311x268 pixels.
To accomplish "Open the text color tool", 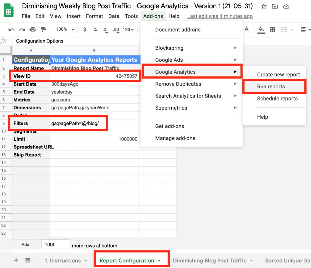I will (x=247, y=29).
